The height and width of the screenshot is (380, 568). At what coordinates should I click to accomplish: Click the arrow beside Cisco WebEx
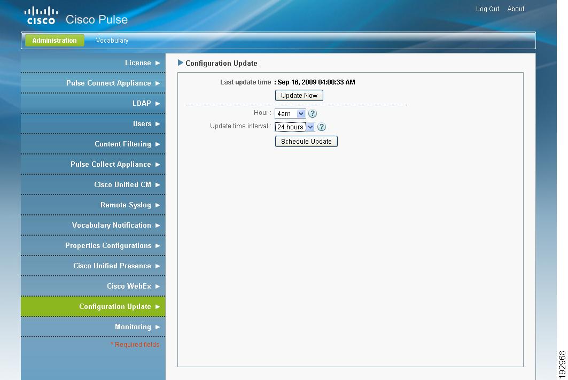click(158, 286)
